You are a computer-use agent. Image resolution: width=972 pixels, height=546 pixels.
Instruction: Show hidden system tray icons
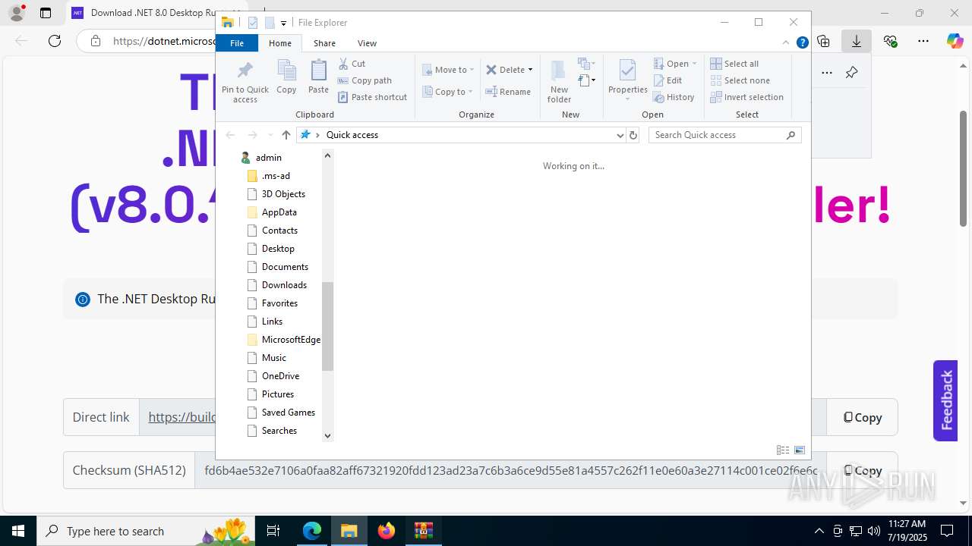(819, 531)
